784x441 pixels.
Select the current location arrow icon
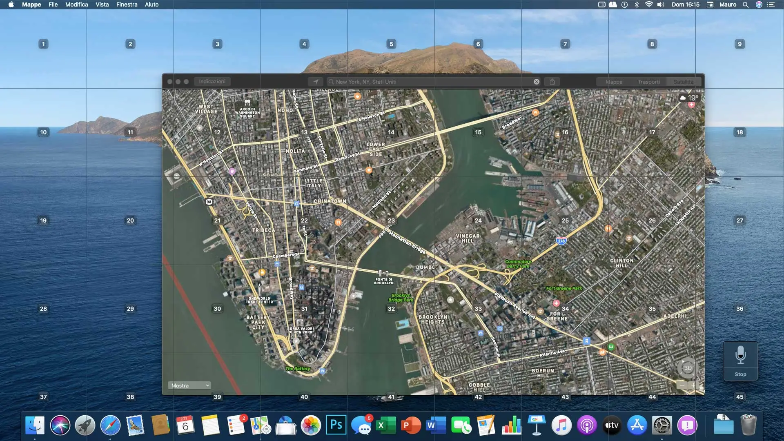[316, 82]
